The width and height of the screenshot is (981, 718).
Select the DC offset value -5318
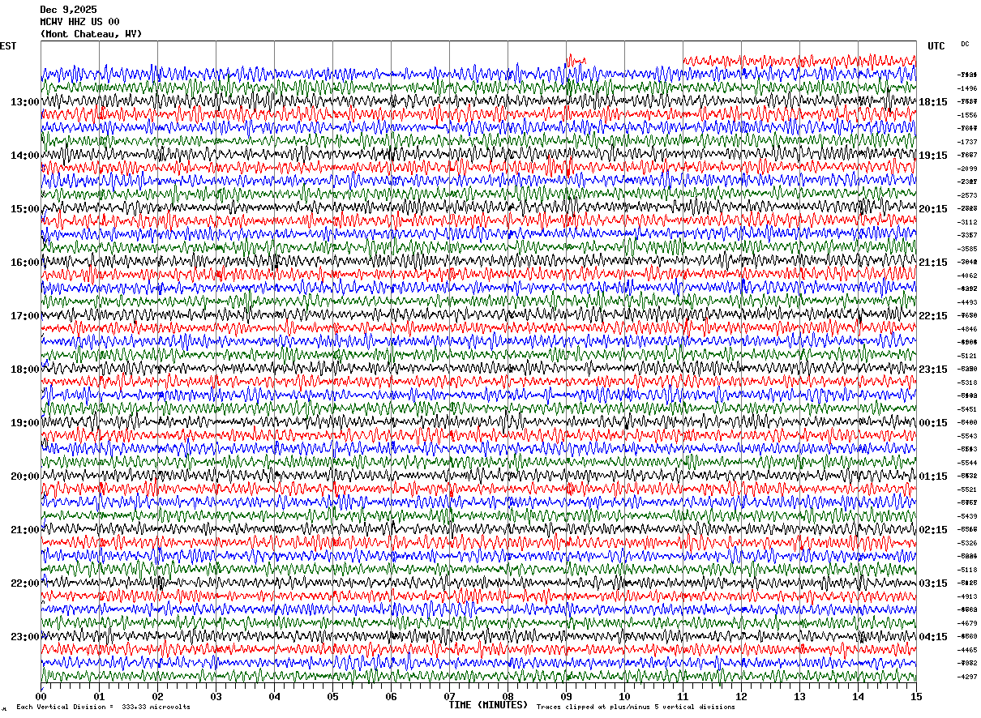[968, 383]
